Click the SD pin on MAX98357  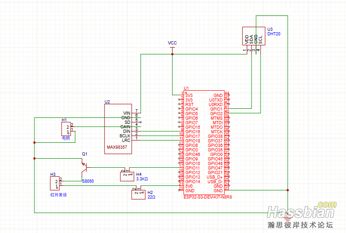[x=128, y=122]
